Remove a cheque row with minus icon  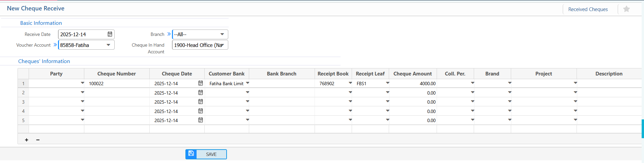[x=38, y=140]
